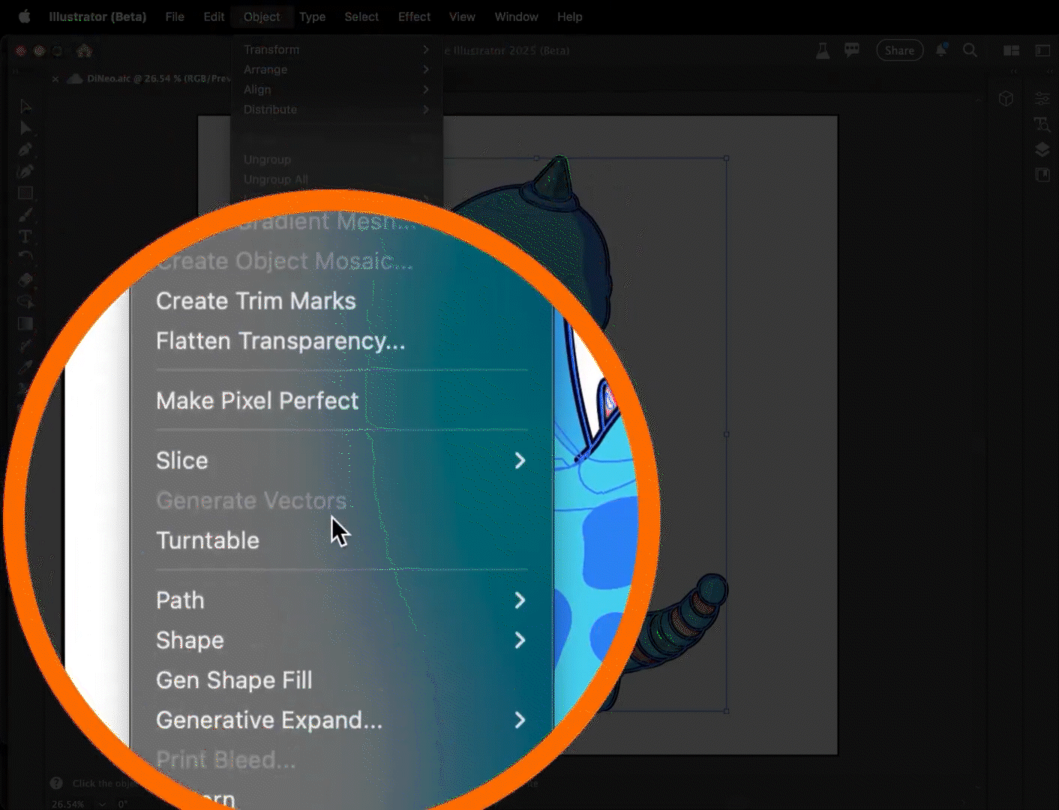Expand the Slice submenu
The width and height of the screenshot is (1059, 810).
519,460
